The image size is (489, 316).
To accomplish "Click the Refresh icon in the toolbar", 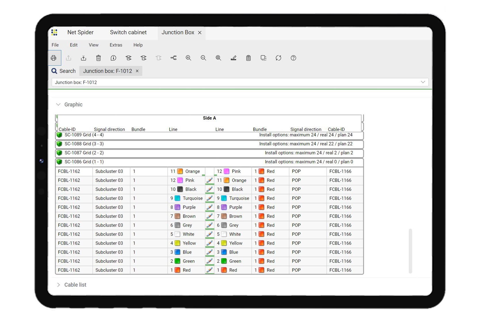I will (x=278, y=58).
